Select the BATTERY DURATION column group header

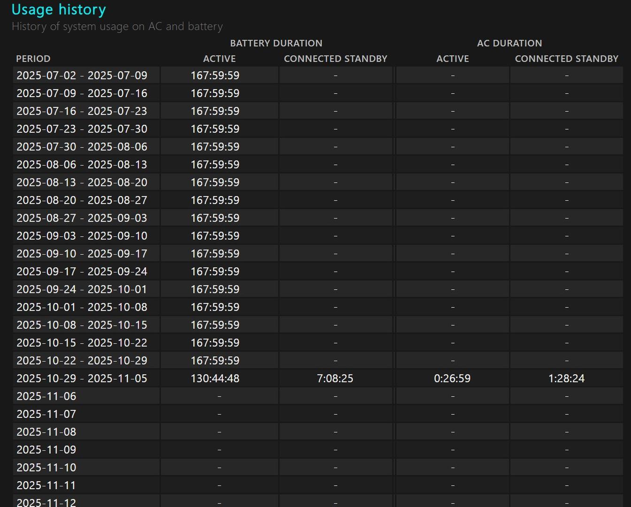point(276,43)
